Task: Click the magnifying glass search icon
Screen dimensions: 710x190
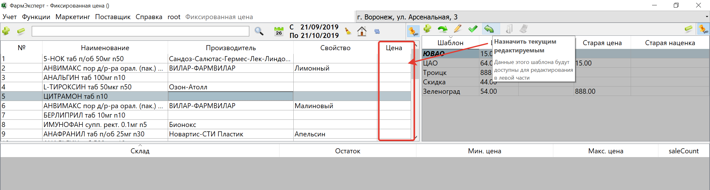Action: 259,31
